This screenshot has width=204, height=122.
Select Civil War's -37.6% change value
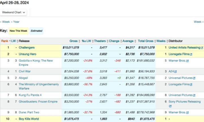click(x=88, y=71)
